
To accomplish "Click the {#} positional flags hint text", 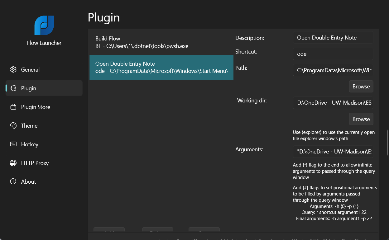I will tap(335, 194).
